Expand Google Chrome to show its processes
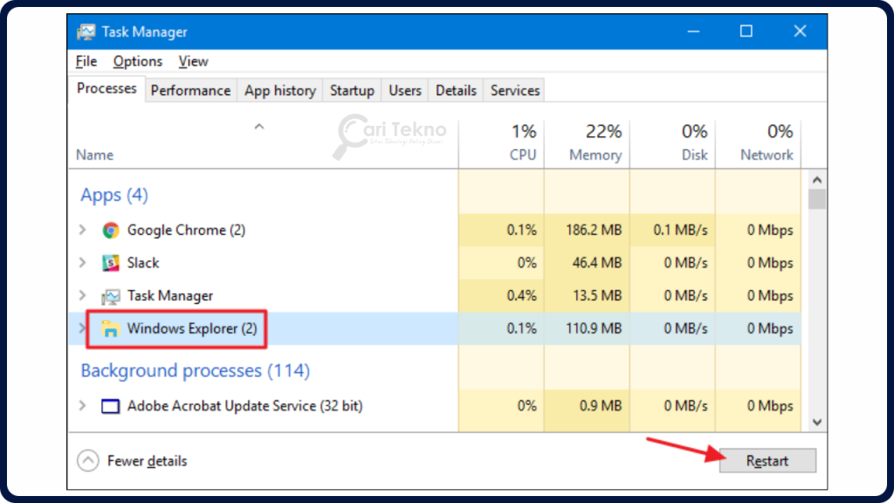 click(x=81, y=230)
